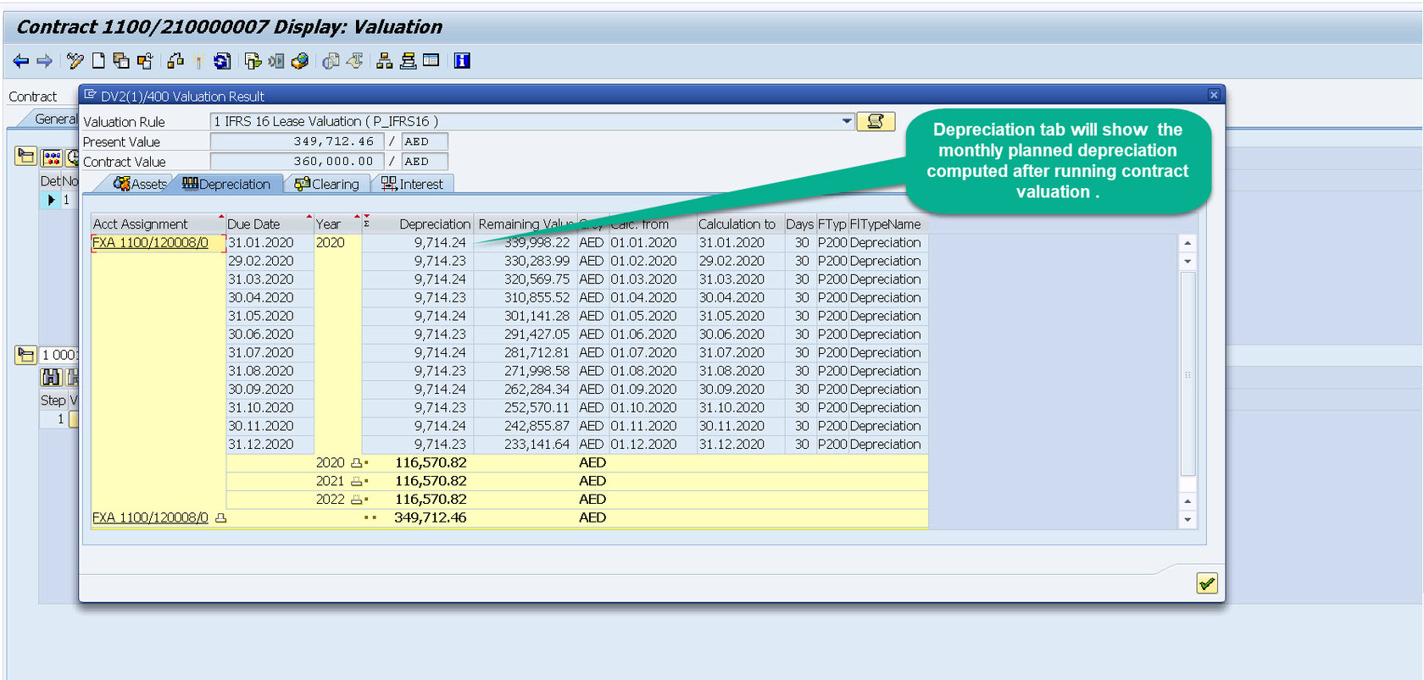
Task: Click the blank page Create icon
Action: click(98, 61)
